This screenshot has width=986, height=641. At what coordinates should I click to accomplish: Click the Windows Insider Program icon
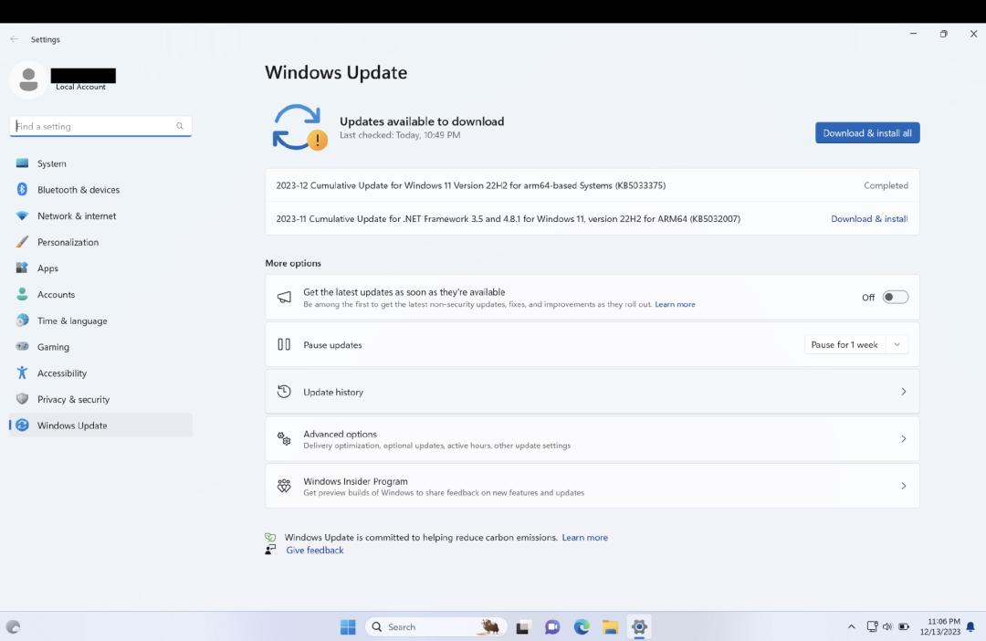(284, 486)
